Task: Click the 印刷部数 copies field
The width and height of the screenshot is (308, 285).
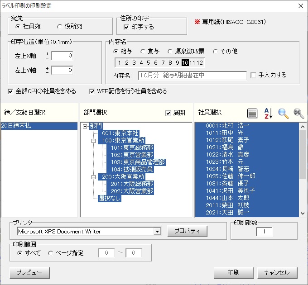Action: (x=264, y=232)
